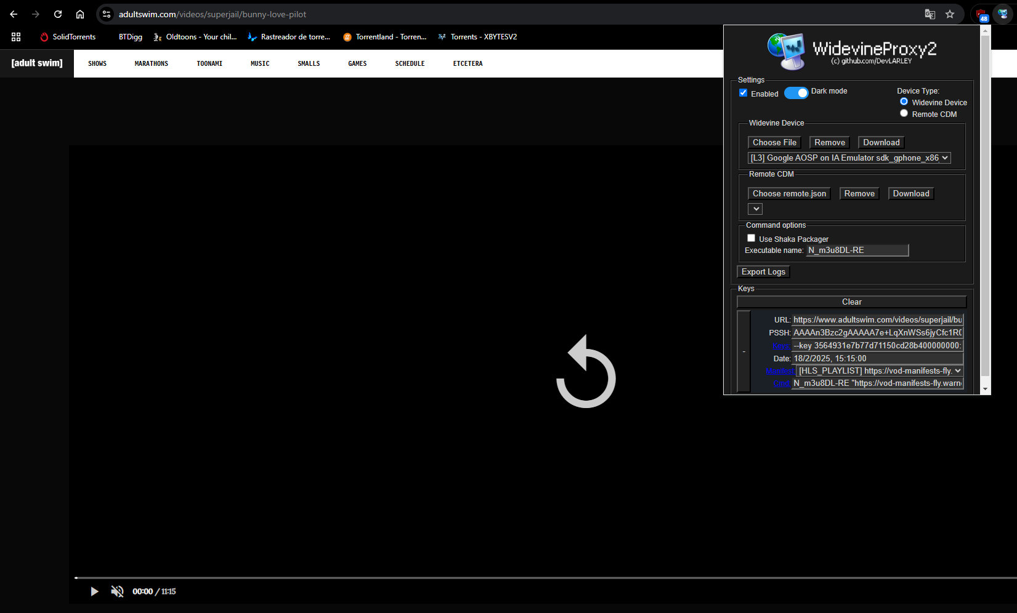Image resolution: width=1017 pixels, height=613 pixels.
Task: Click the blue Cmd link
Action: coord(782,383)
